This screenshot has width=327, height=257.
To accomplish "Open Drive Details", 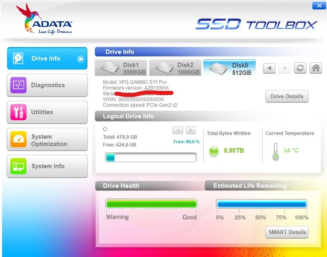I will (x=287, y=96).
